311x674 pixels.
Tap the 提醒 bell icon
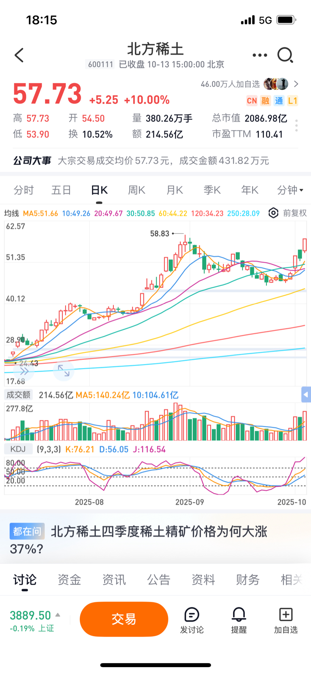[239, 615]
